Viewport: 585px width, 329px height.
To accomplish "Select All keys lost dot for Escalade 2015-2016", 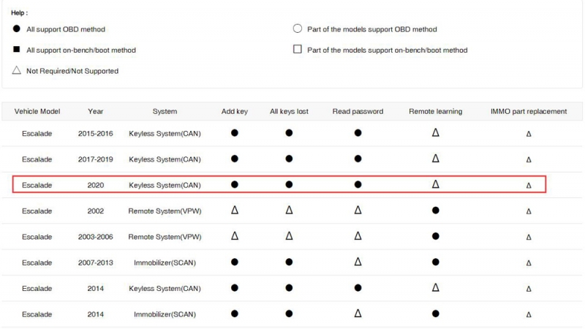I will tap(289, 133).
